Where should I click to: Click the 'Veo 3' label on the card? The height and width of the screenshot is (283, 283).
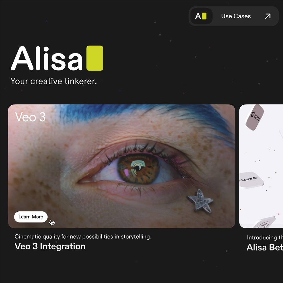click(30, 117)
